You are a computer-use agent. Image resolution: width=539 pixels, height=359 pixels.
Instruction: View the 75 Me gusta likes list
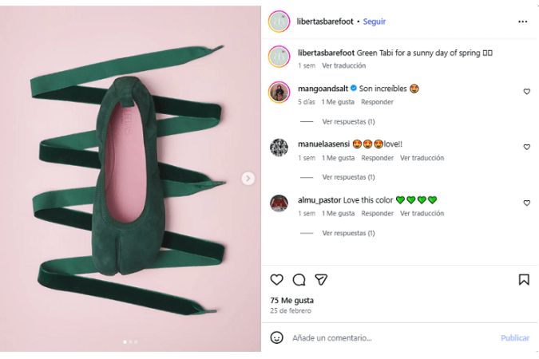coord(291,301)
